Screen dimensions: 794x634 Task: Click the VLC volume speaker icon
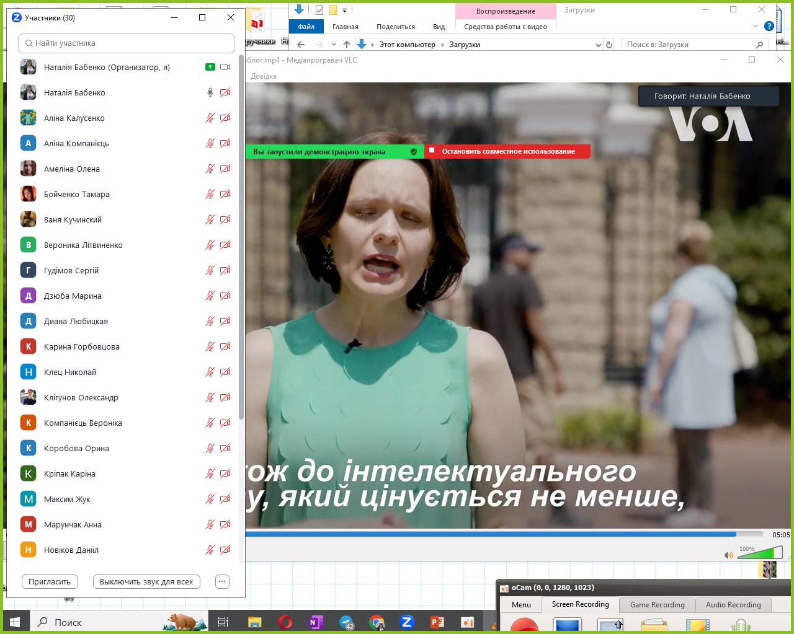[729, 555]
